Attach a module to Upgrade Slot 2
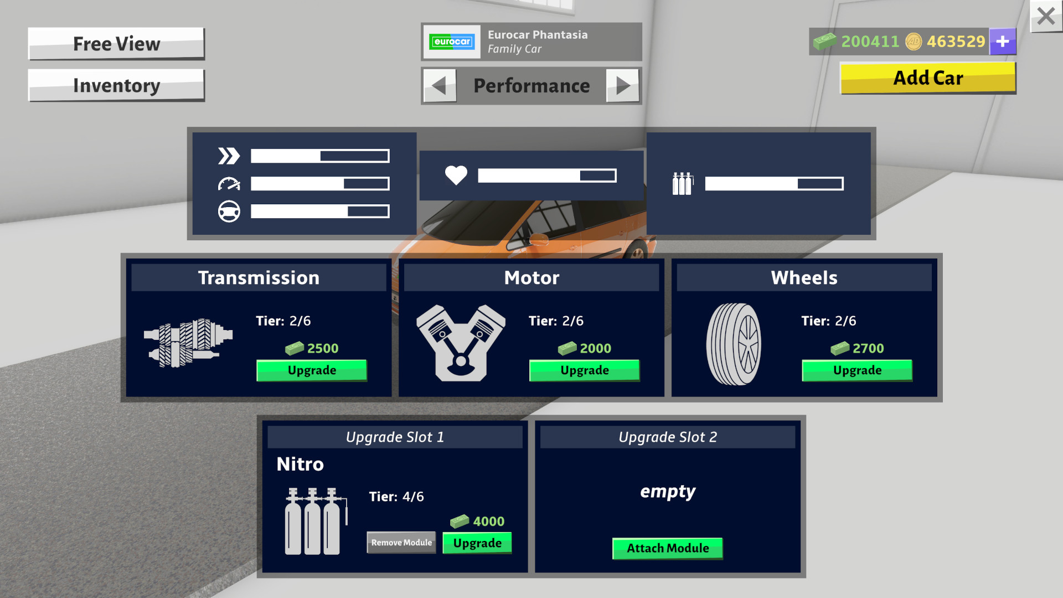Viewport: 1063px width, 598px height. 667,548
